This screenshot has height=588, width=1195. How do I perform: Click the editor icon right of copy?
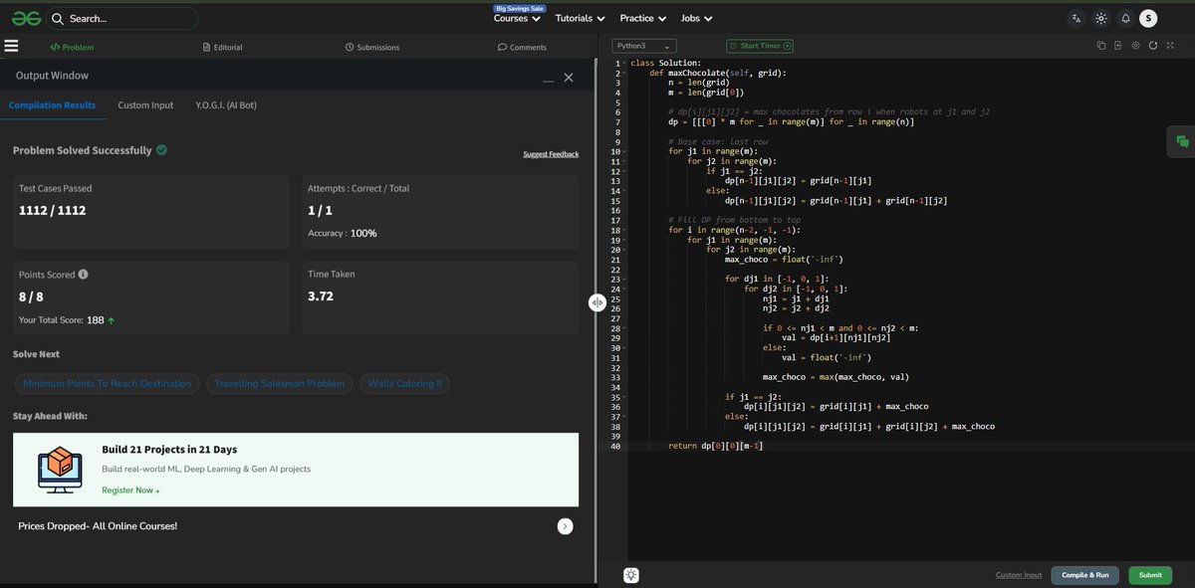pyautogui.click(x=1118, y=46)
